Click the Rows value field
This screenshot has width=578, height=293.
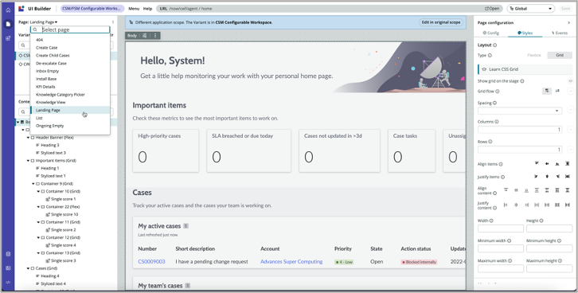[520, 149]
